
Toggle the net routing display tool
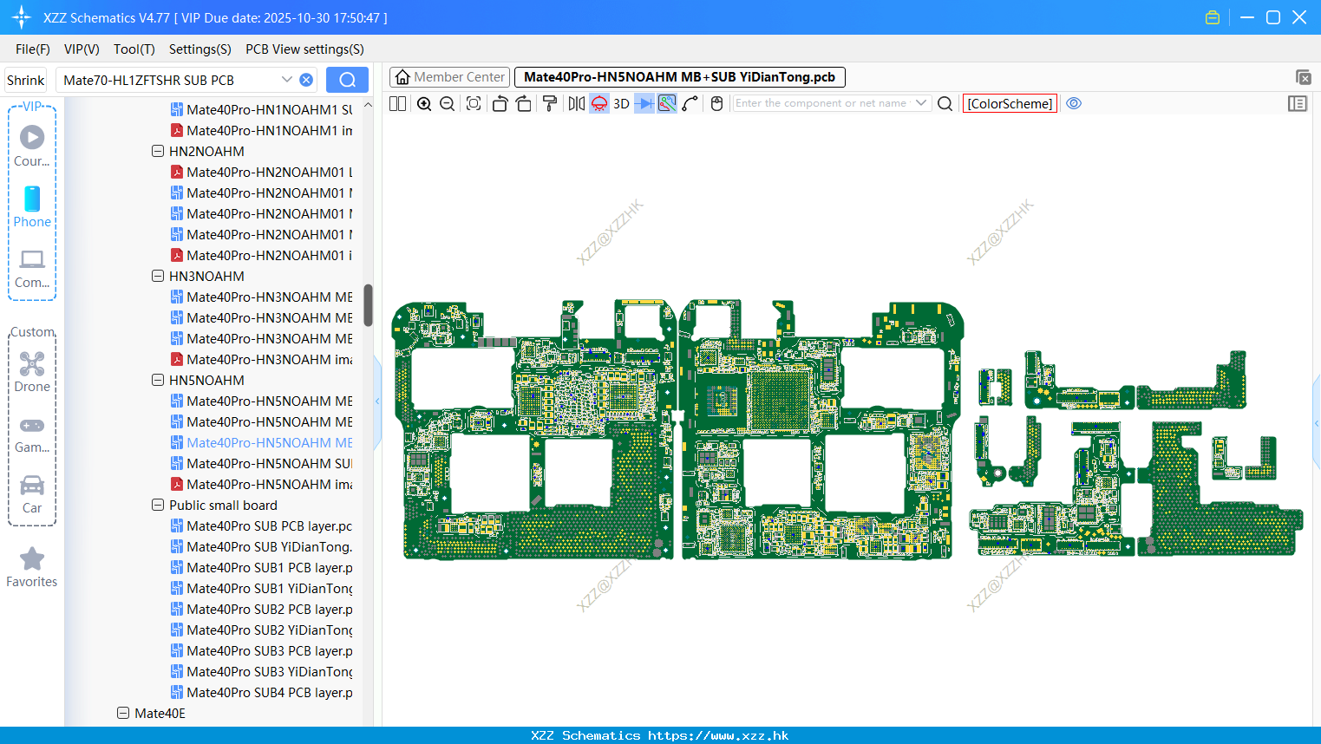pyautogui.click(x=667, y=103)
